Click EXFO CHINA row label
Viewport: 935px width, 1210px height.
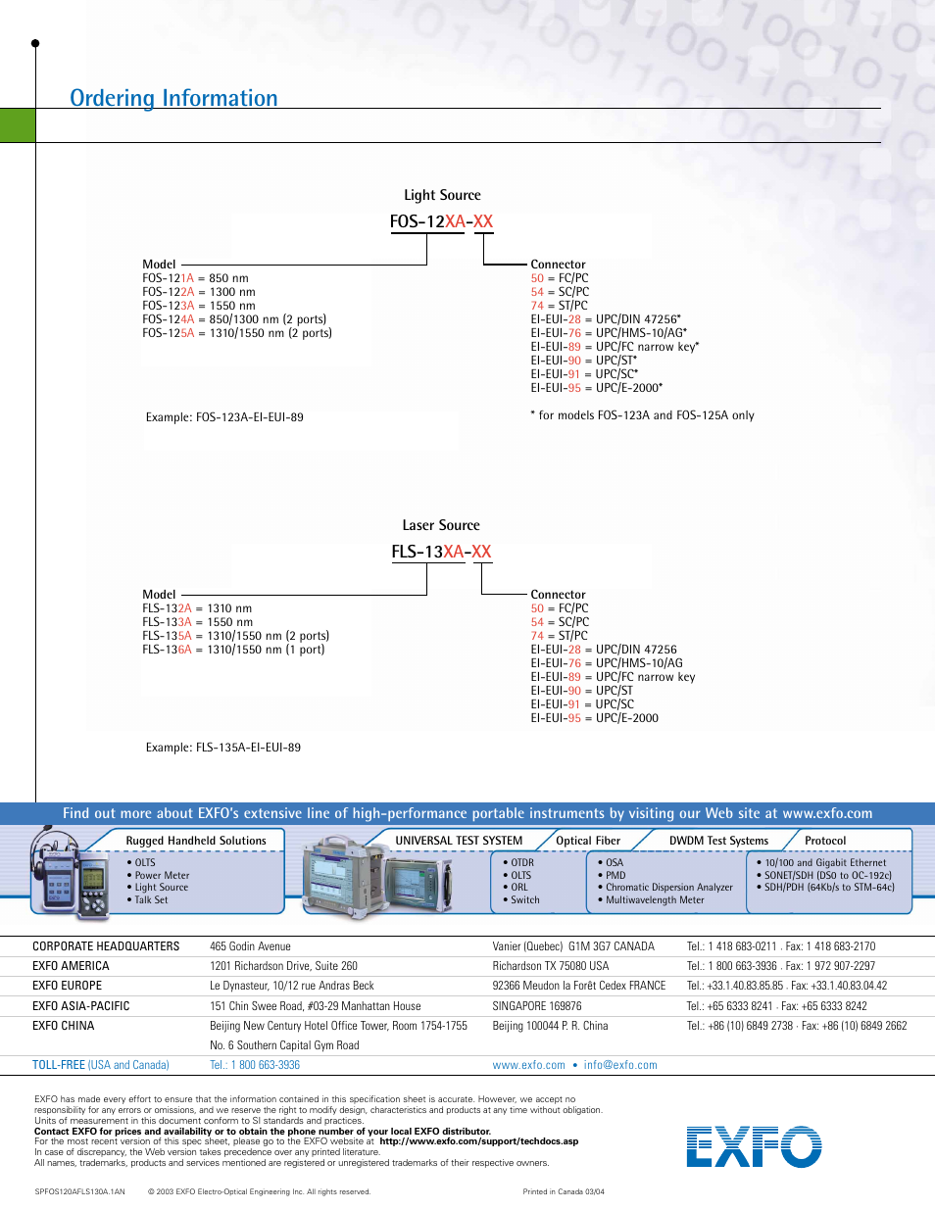pos(64,1026)
